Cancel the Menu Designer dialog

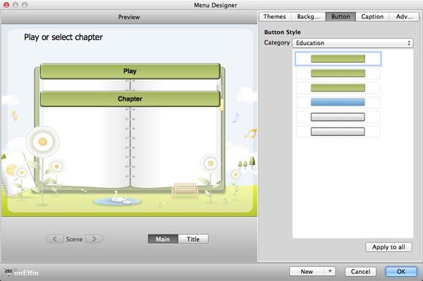[x=360, y=271]
